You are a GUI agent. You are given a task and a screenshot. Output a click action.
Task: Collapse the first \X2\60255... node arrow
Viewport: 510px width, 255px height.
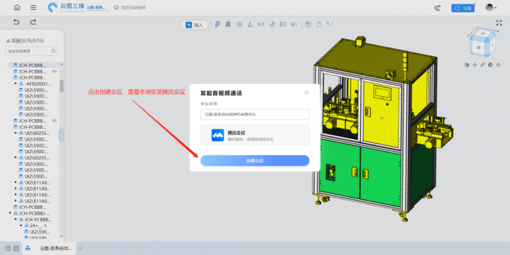click(x=15, y=133)
